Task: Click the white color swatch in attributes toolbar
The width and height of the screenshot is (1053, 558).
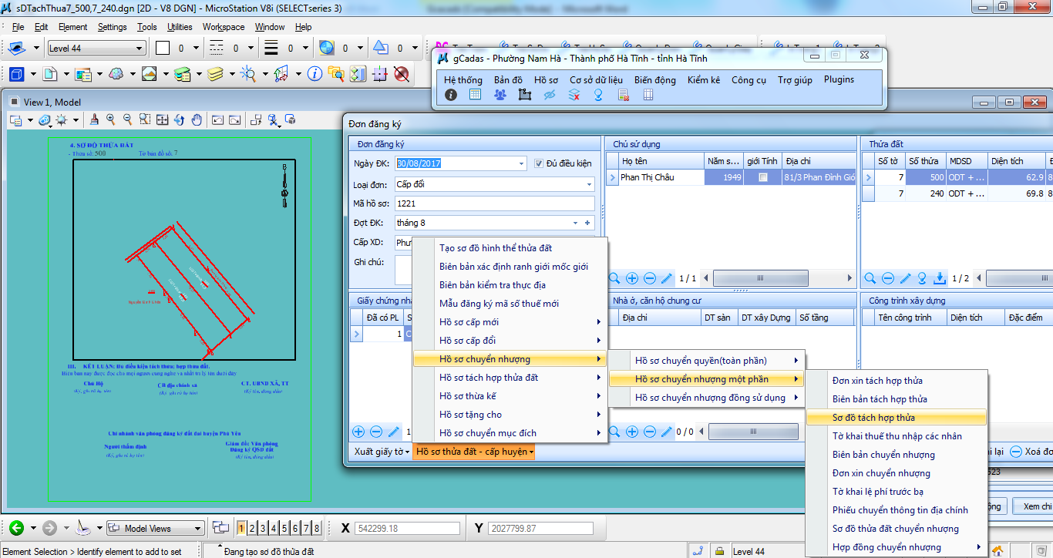Action: point(162,49)
